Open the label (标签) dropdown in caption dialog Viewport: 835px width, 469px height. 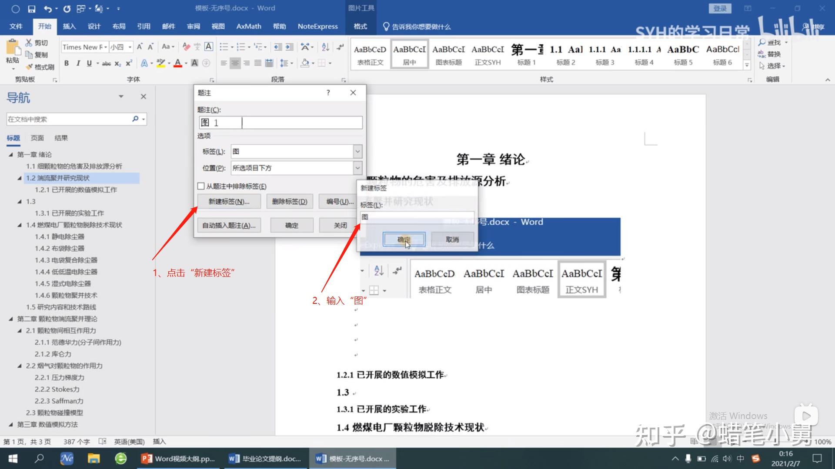357,151
